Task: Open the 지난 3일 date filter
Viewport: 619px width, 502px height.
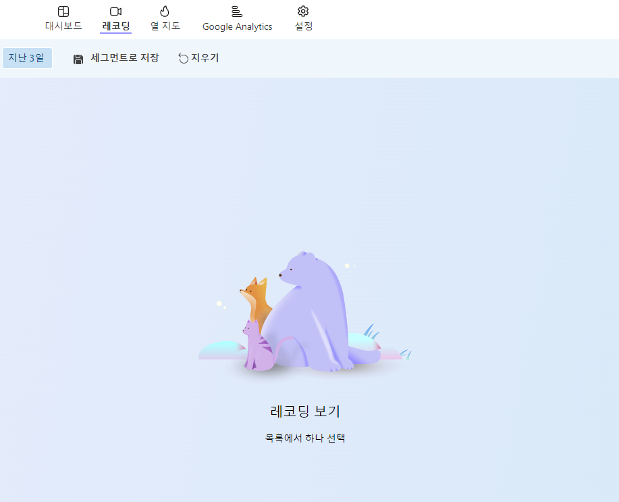Action: 27,58
